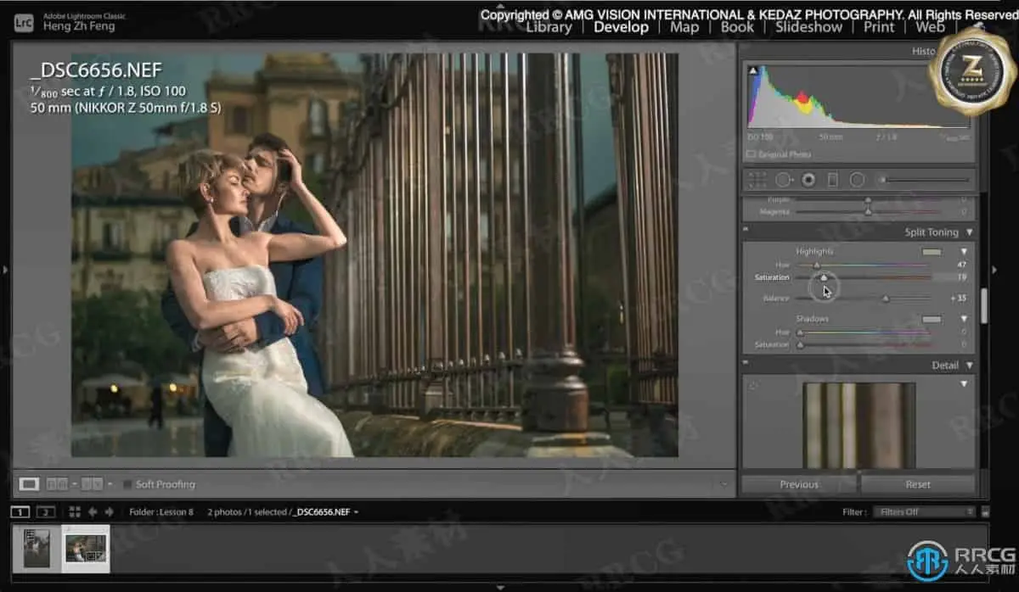Open the Highlights color swatch

(x=932, y=252)
